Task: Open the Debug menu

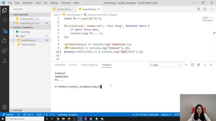Action: pyautogui.click(x=54, y=3)
